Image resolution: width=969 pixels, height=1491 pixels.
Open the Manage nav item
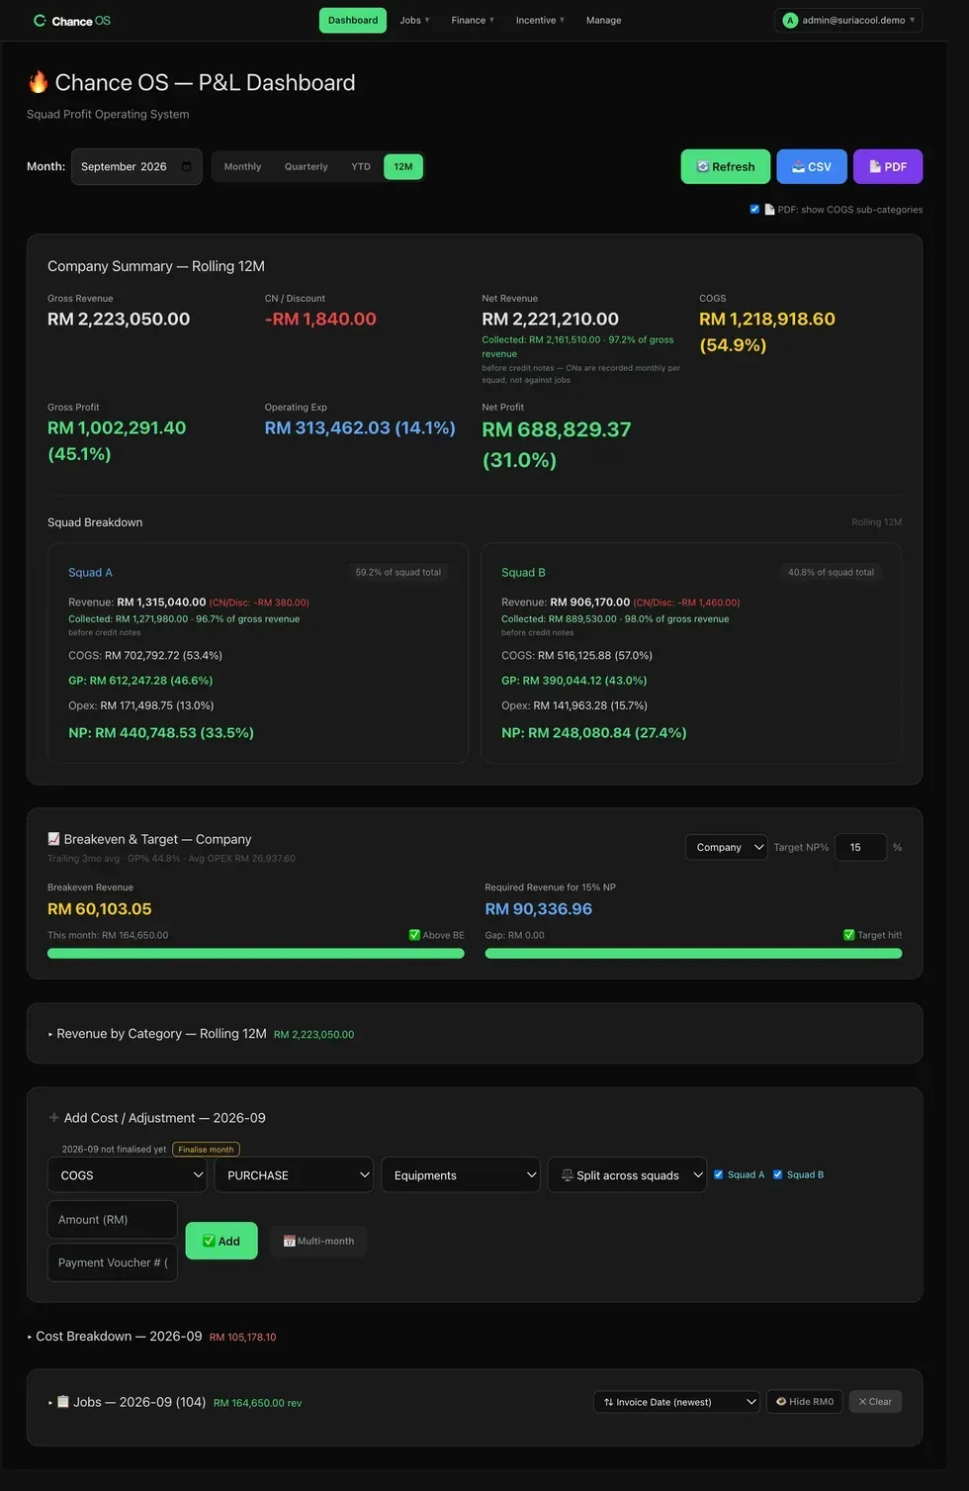[604, 21]
